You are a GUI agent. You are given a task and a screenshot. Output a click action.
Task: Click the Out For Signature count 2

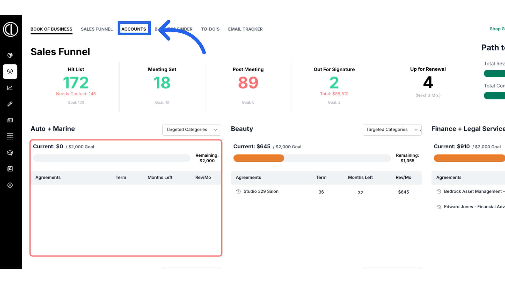click(x=334, y=83)
